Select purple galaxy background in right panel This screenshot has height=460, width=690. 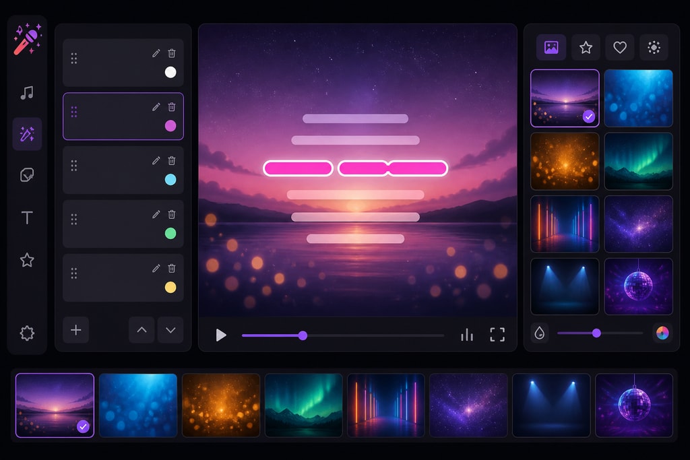coord(639,224)
